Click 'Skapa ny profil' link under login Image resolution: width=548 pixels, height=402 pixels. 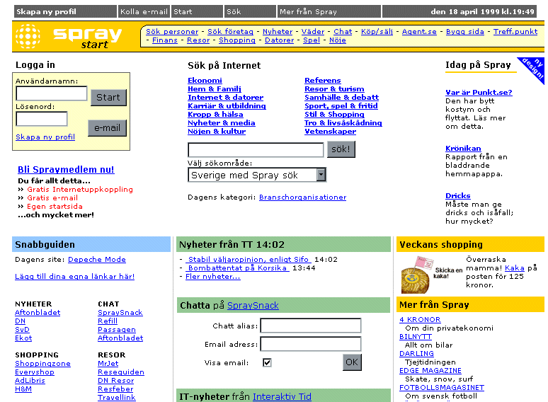click(x=45, y=137)
